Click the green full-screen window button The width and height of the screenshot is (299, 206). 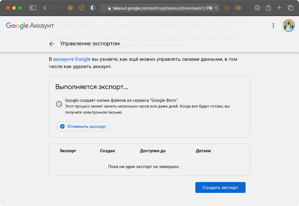[x=20, y=8]
